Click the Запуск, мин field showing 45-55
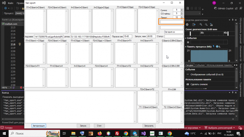 [151, 37]
